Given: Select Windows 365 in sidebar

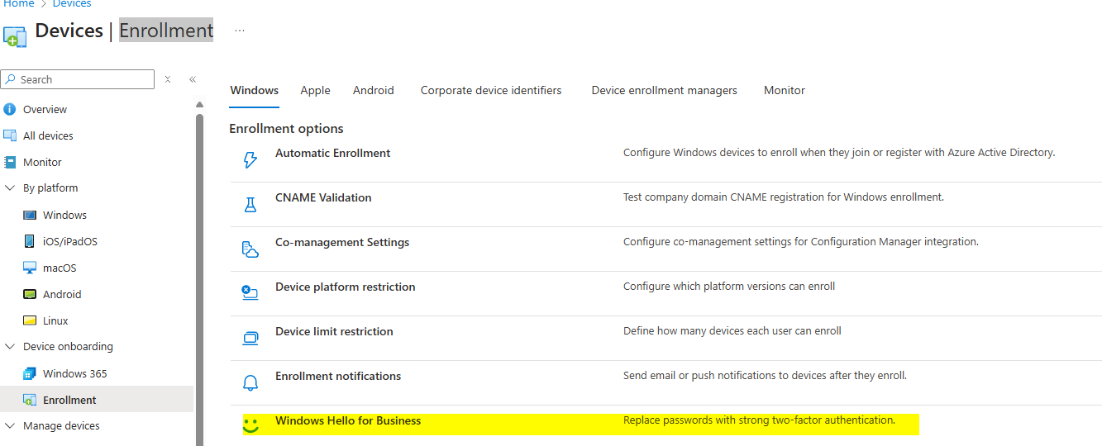Looking at the screenshot, I should (x=74, y=373).
